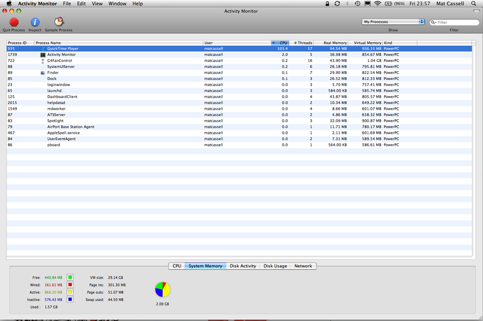Select the SystemUIServer process row
Image resolution: width=483 pixels, height=321 pixels.
tap(239, 67)
